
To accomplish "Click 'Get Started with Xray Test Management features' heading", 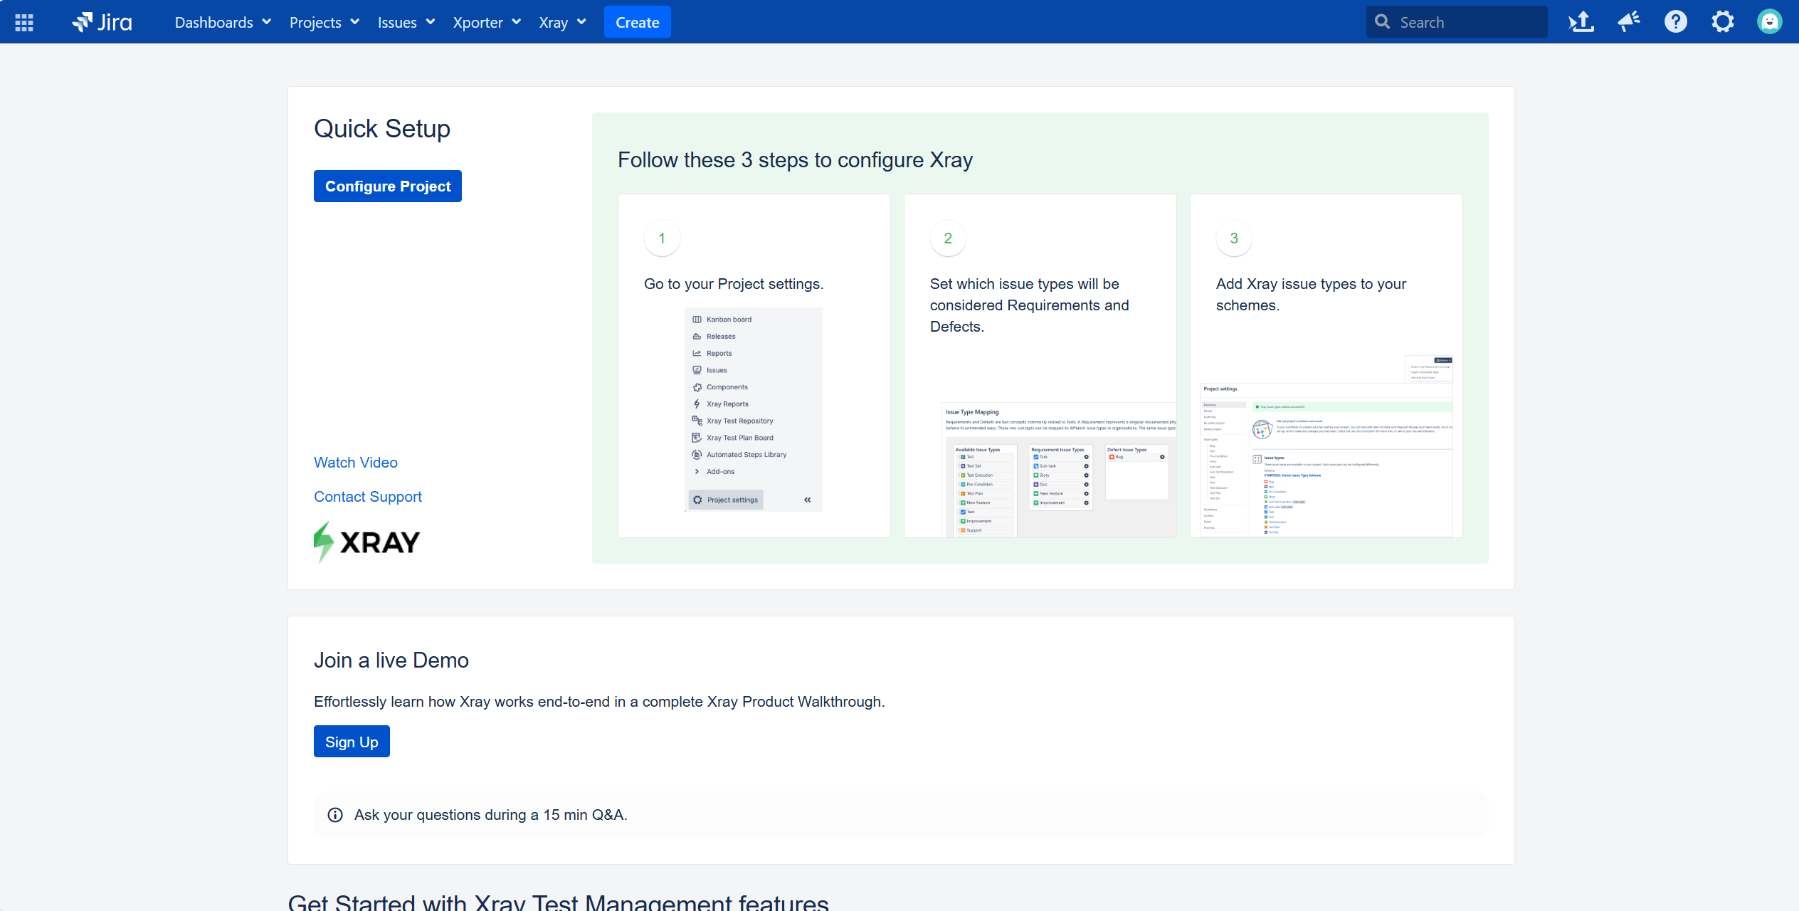I will tap(559, 902).
